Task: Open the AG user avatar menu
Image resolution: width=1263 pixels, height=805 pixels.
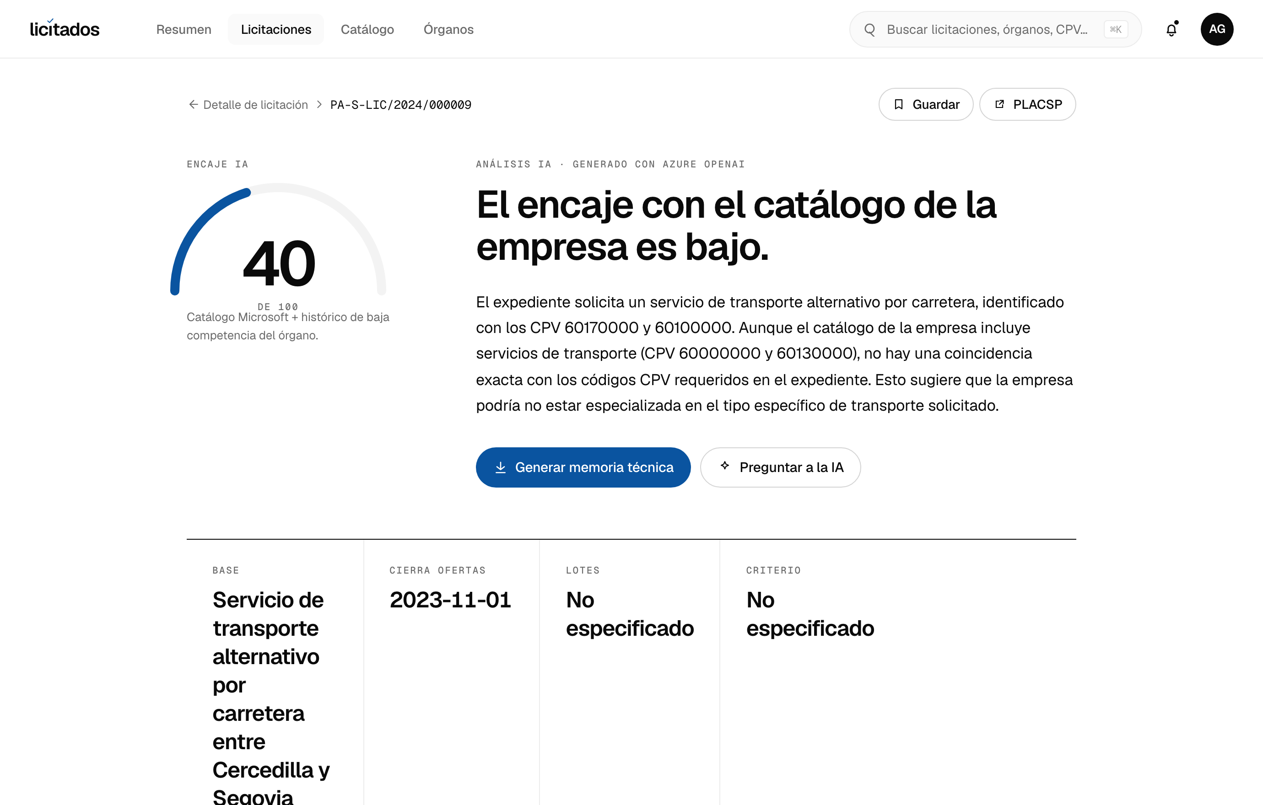Action: coord(1217,29)
